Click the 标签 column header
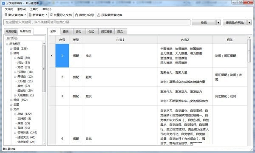255x153 pixels. 230,40
